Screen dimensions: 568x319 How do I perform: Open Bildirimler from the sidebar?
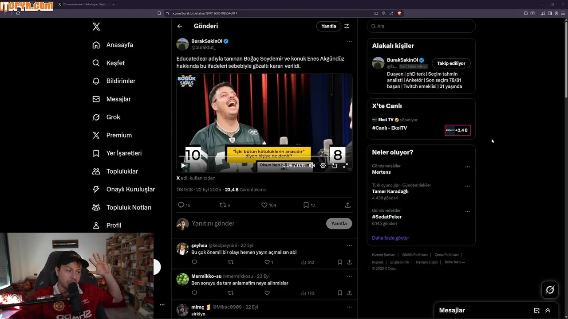(x=114, y=81)
